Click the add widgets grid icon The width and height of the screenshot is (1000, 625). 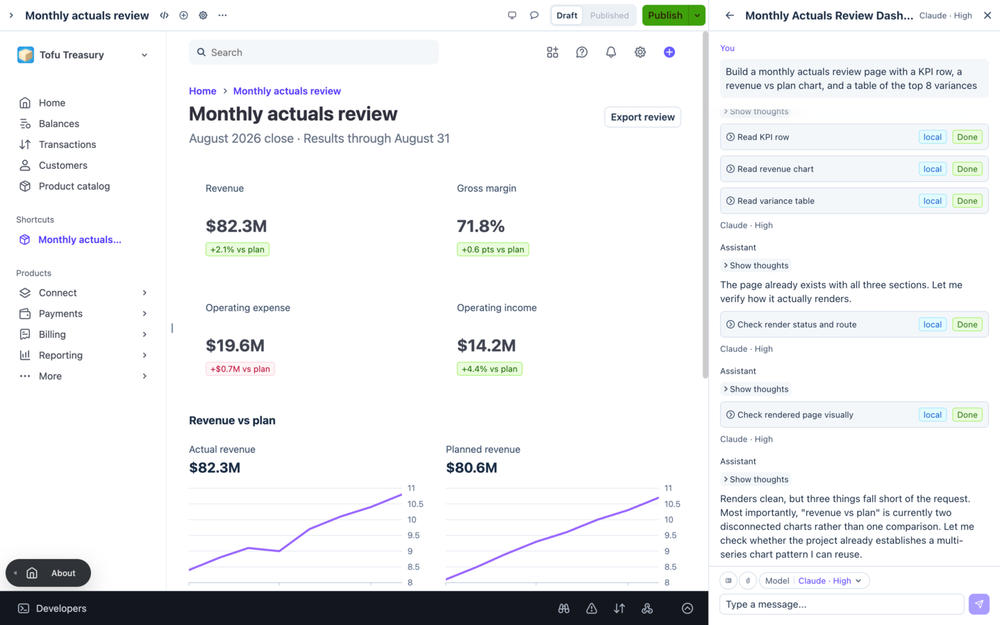point(552,52)
